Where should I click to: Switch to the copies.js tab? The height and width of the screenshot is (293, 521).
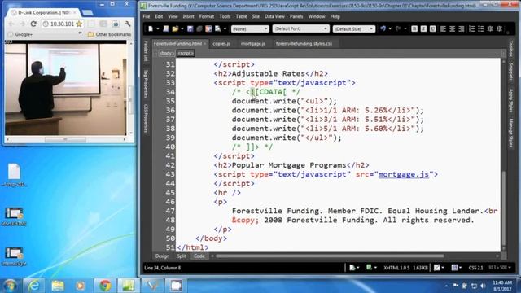pyautogui.click(x=221, y=43)
